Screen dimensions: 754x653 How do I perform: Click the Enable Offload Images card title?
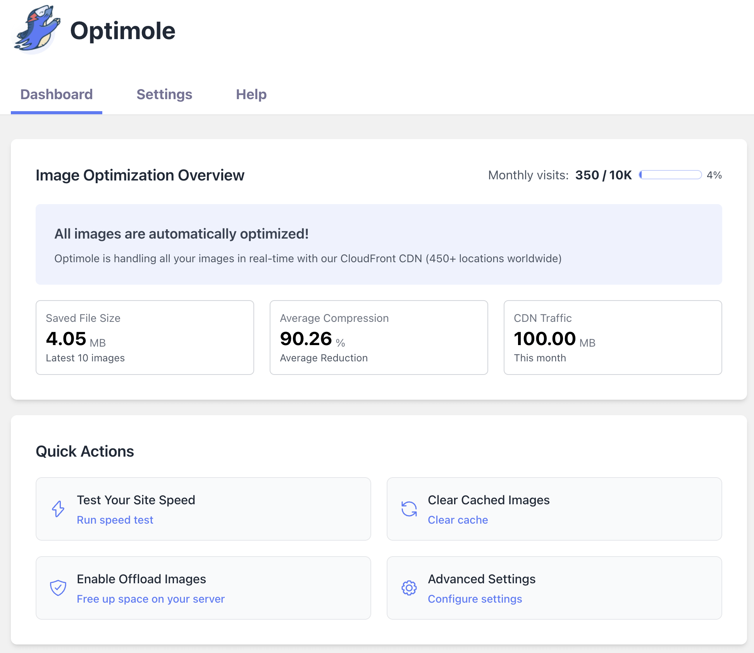click(141, 579)
